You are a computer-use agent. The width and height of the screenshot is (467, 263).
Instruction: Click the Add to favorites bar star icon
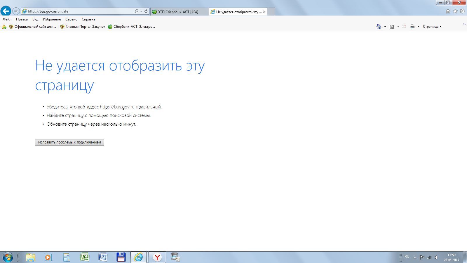[x=4, y=27]
